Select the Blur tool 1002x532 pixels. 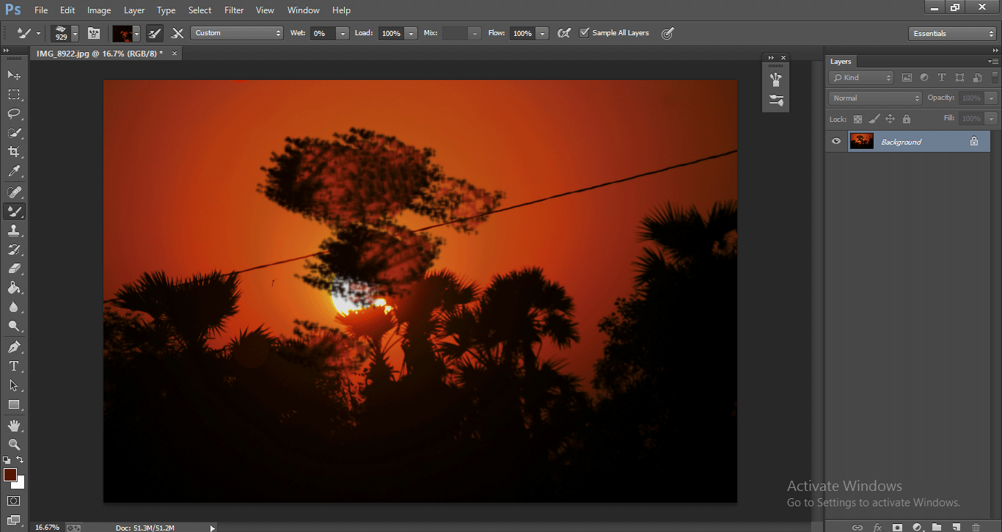[14, 307]
